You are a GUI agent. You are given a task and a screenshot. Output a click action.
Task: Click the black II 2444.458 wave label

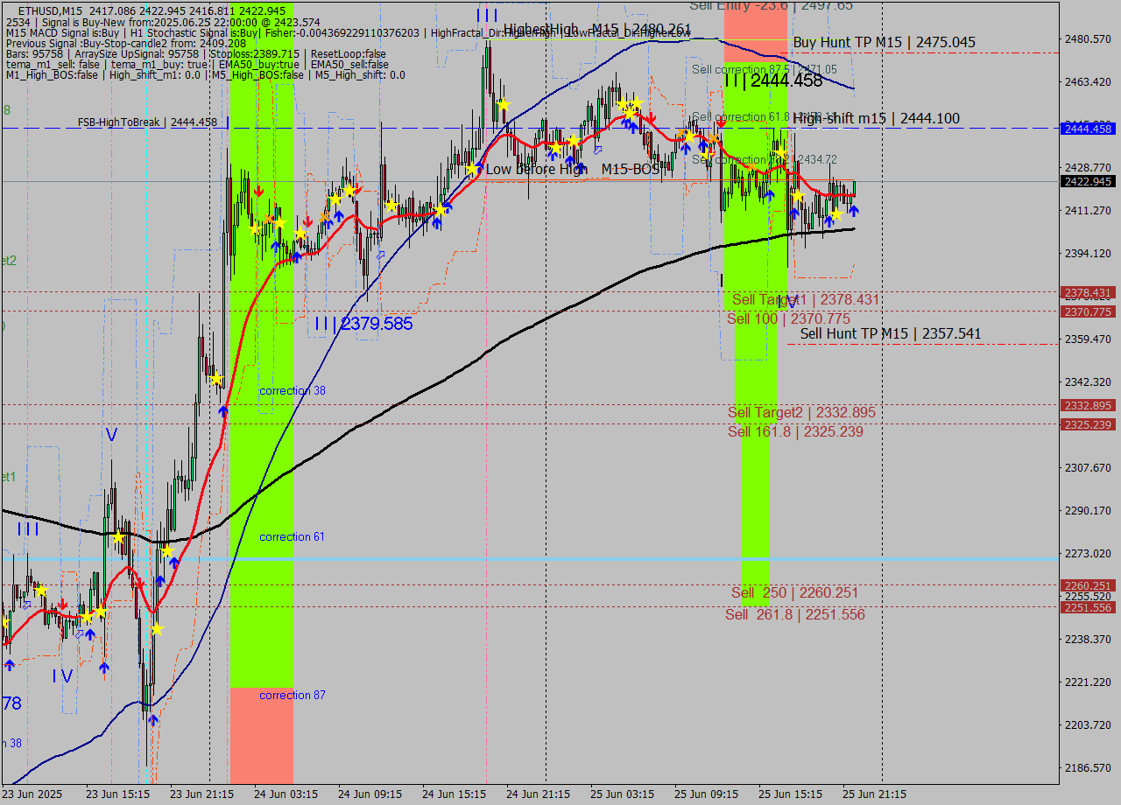click(x=773, y=81)
